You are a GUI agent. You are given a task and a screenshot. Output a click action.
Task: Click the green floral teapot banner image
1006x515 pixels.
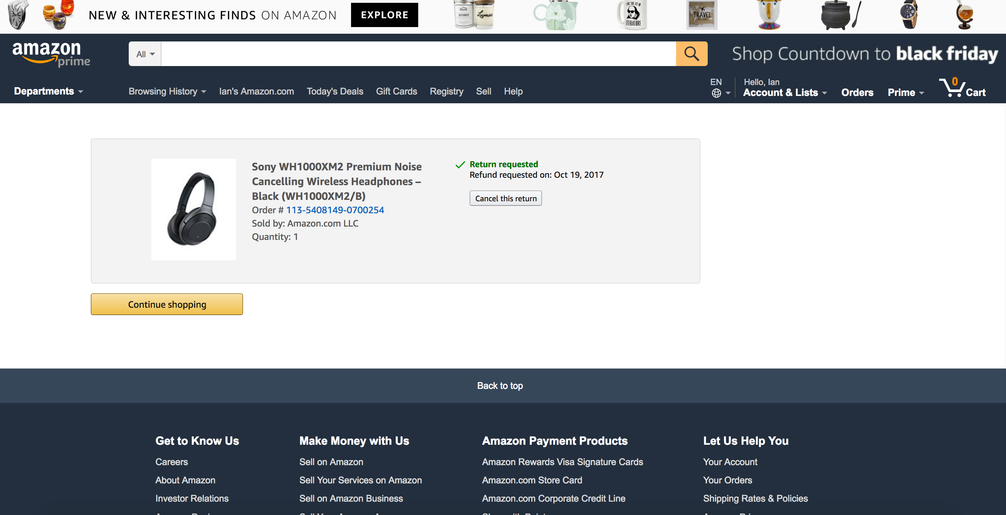pos(556,15)
